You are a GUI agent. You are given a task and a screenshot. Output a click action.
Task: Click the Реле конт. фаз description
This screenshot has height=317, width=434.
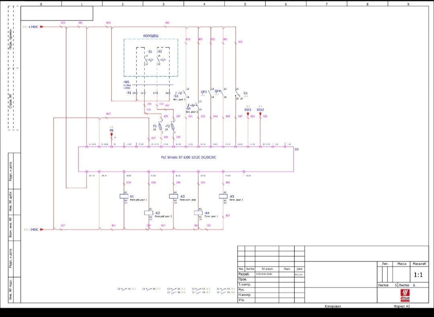coord(188,200)
